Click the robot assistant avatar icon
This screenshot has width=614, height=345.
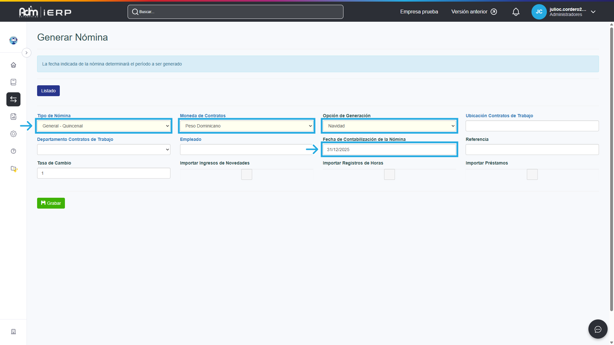(x=13, y=40)
